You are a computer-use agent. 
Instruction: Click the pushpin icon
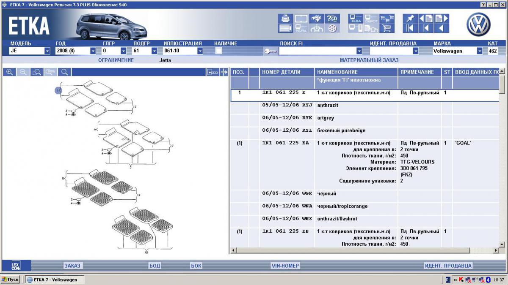[410, 19]
